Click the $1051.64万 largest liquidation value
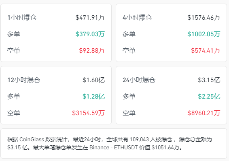229x161 pixels. pos(165,147)
